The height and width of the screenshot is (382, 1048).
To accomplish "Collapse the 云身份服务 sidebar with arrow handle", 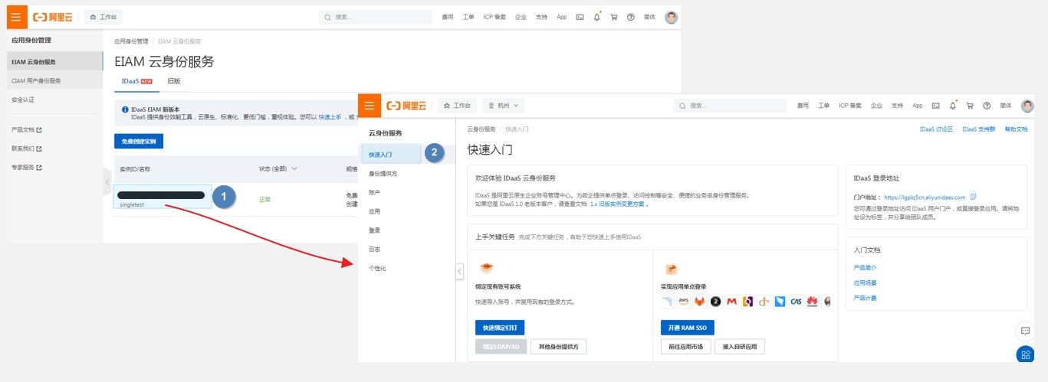I will pos(459,271).
